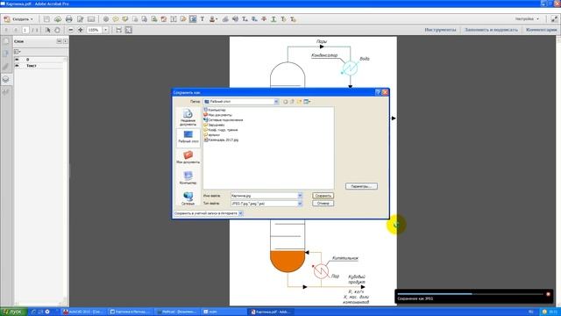Click the zoom out minus button
The image size is (561, 316).
(71, 30)
